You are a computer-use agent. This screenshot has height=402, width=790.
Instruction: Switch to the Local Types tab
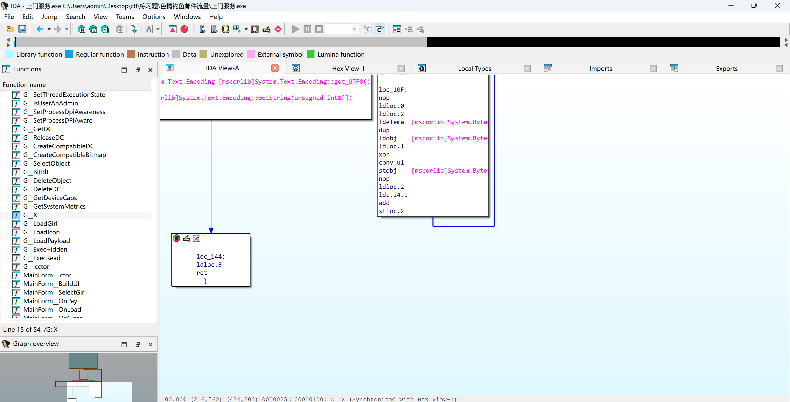coord(475,68)
